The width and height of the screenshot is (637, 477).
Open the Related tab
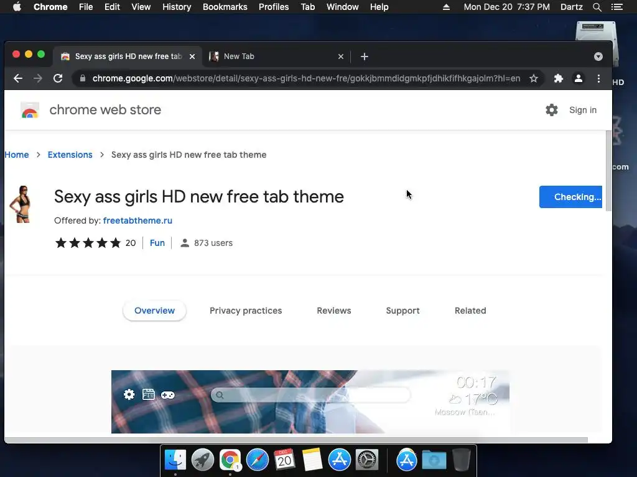[x=470, y=311]
